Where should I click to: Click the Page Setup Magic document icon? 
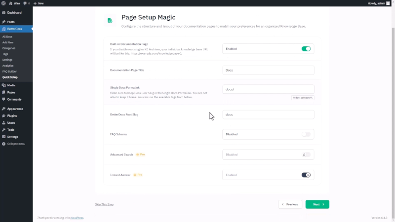(x=110, y=20)
